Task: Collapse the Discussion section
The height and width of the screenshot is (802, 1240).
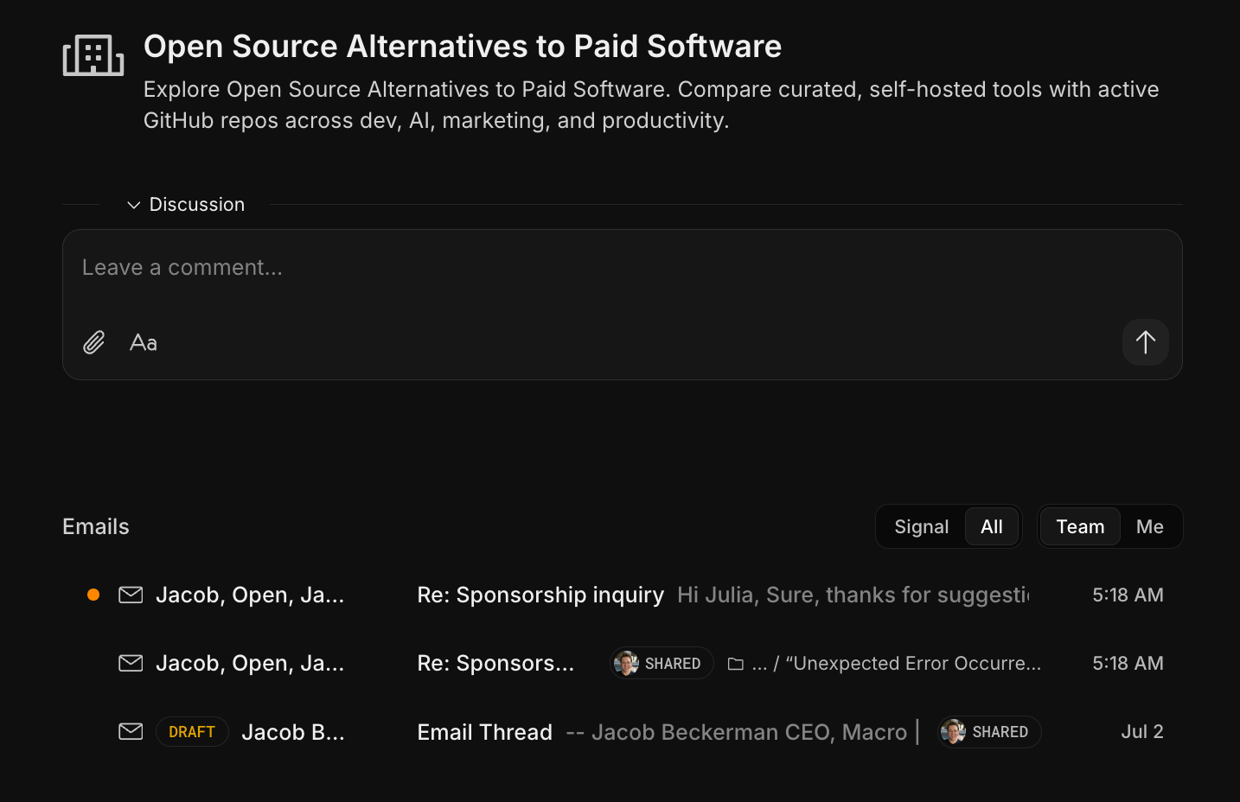Action: [133, 205]
